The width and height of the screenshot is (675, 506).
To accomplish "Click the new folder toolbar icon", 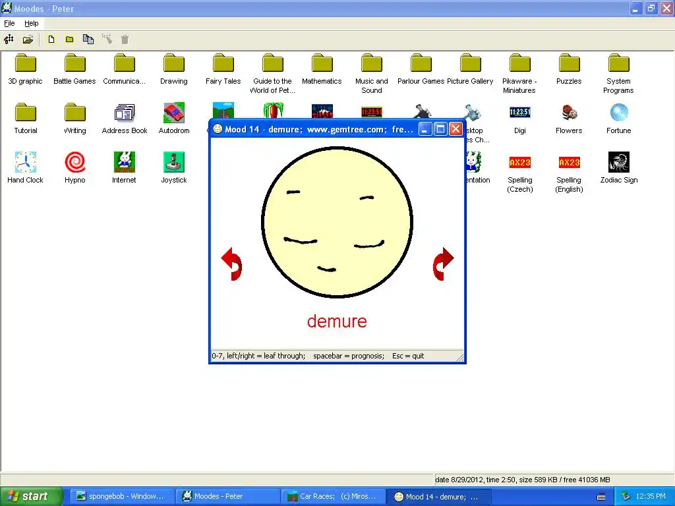I will point(69,40).
